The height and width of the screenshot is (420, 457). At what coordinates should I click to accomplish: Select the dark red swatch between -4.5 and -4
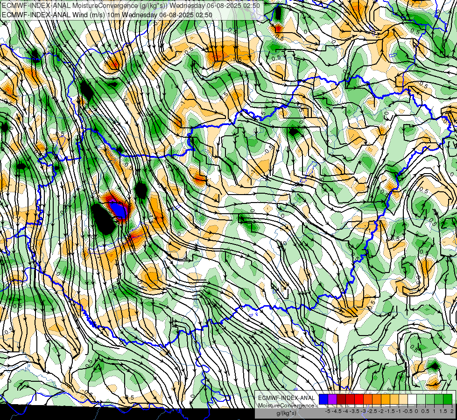tap(341, 399)
